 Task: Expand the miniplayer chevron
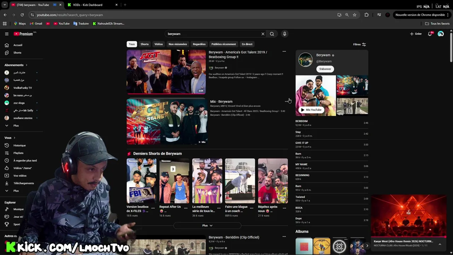[440, 244]
